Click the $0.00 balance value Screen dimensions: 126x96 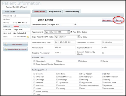tap(16, 26)
